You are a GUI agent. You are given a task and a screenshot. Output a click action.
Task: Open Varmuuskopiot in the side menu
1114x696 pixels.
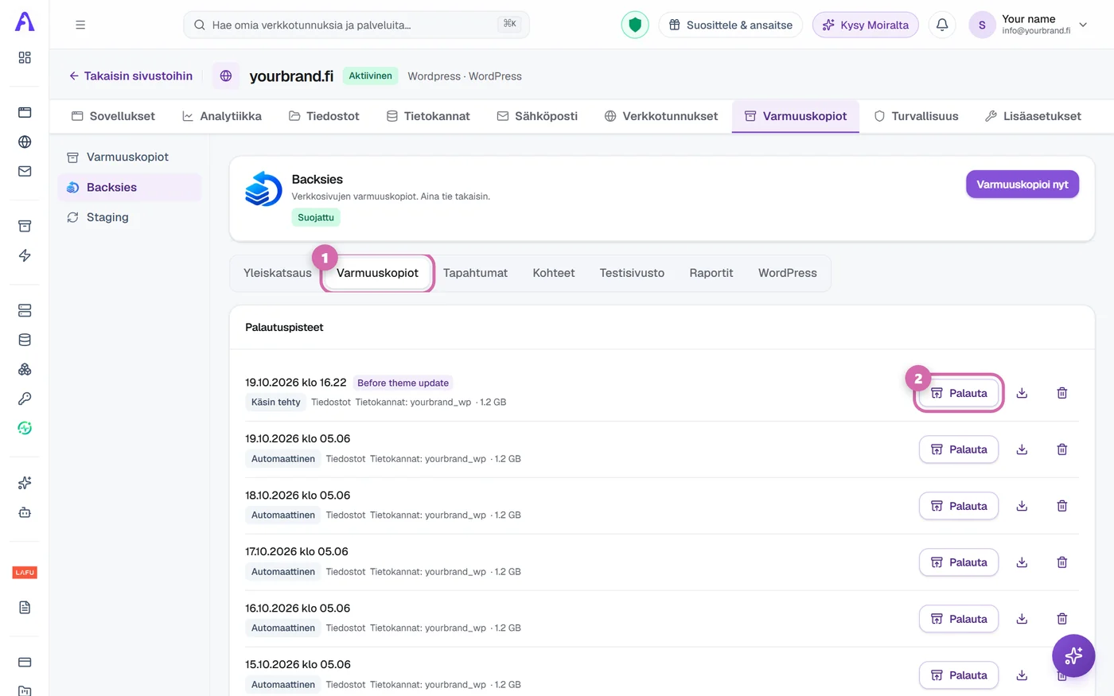129,157
